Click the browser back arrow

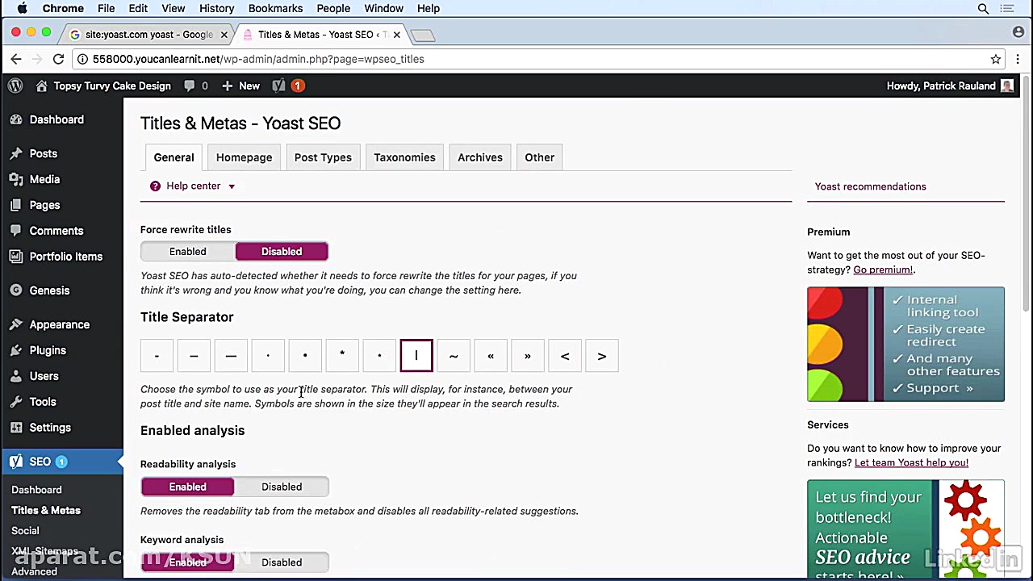point(16,59)
